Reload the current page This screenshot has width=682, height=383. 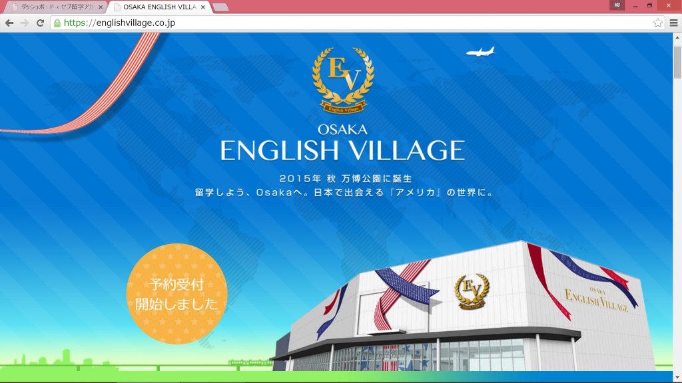40,23
